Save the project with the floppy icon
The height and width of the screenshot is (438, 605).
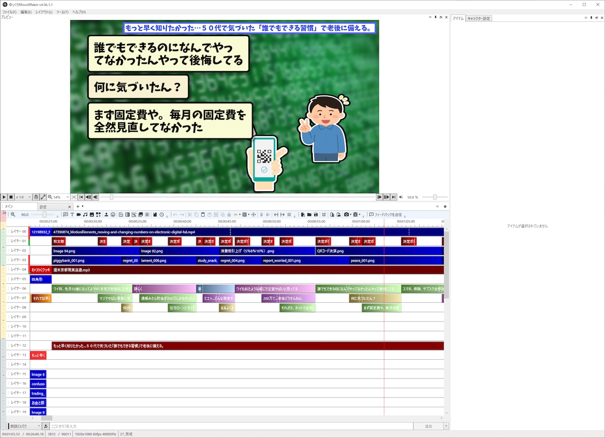(315, 215)
